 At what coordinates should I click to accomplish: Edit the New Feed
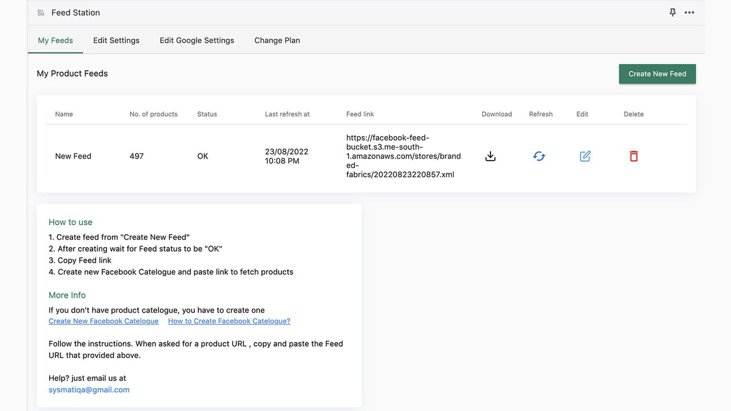pos(585,156)
